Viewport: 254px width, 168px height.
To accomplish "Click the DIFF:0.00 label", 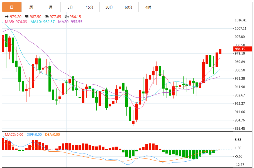I will 34,135.
